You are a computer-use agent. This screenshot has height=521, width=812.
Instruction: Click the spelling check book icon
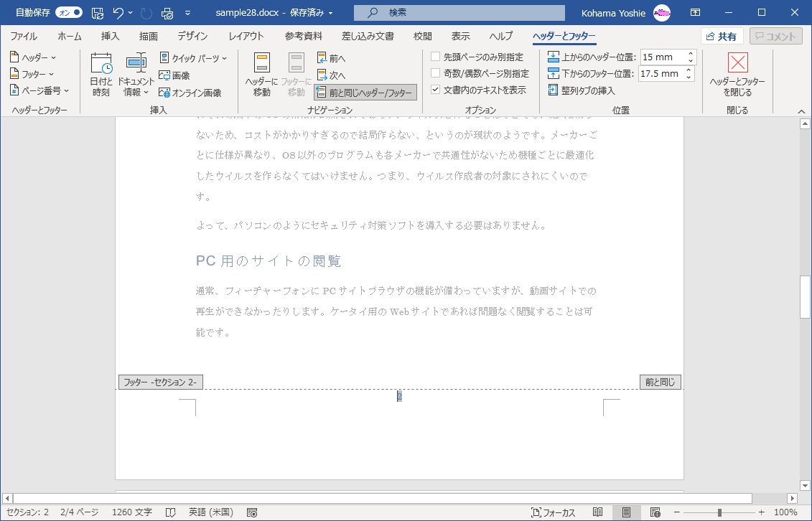(170, 512)
